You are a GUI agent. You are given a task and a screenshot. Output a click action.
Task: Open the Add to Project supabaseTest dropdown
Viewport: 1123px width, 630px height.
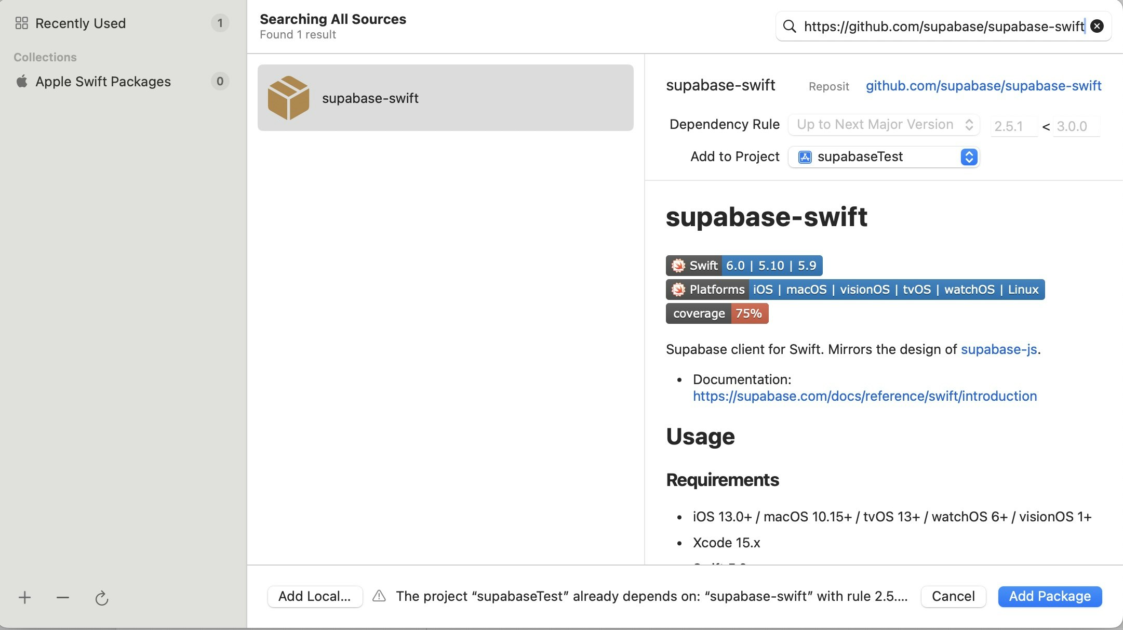coord(884,157)
